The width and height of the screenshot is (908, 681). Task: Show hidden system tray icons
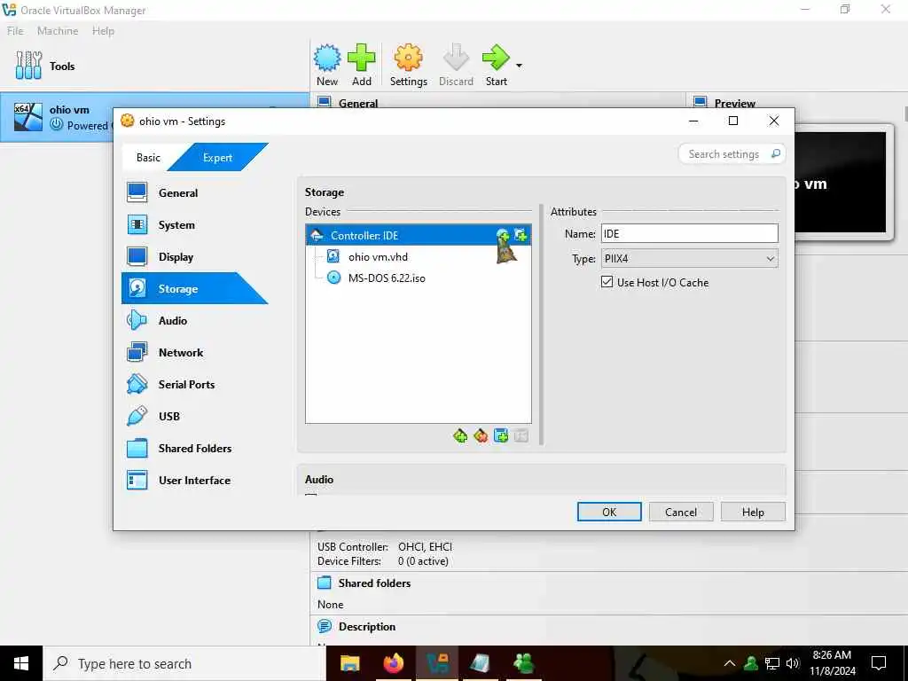pos(730,663)
